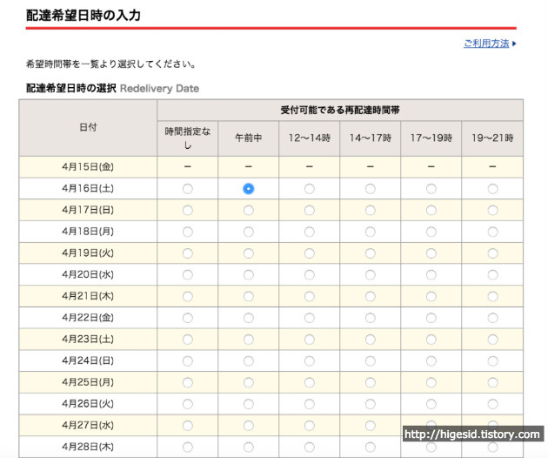
Task: Choose 4月26日 19〜21時 slot
Action: point(493,404)
